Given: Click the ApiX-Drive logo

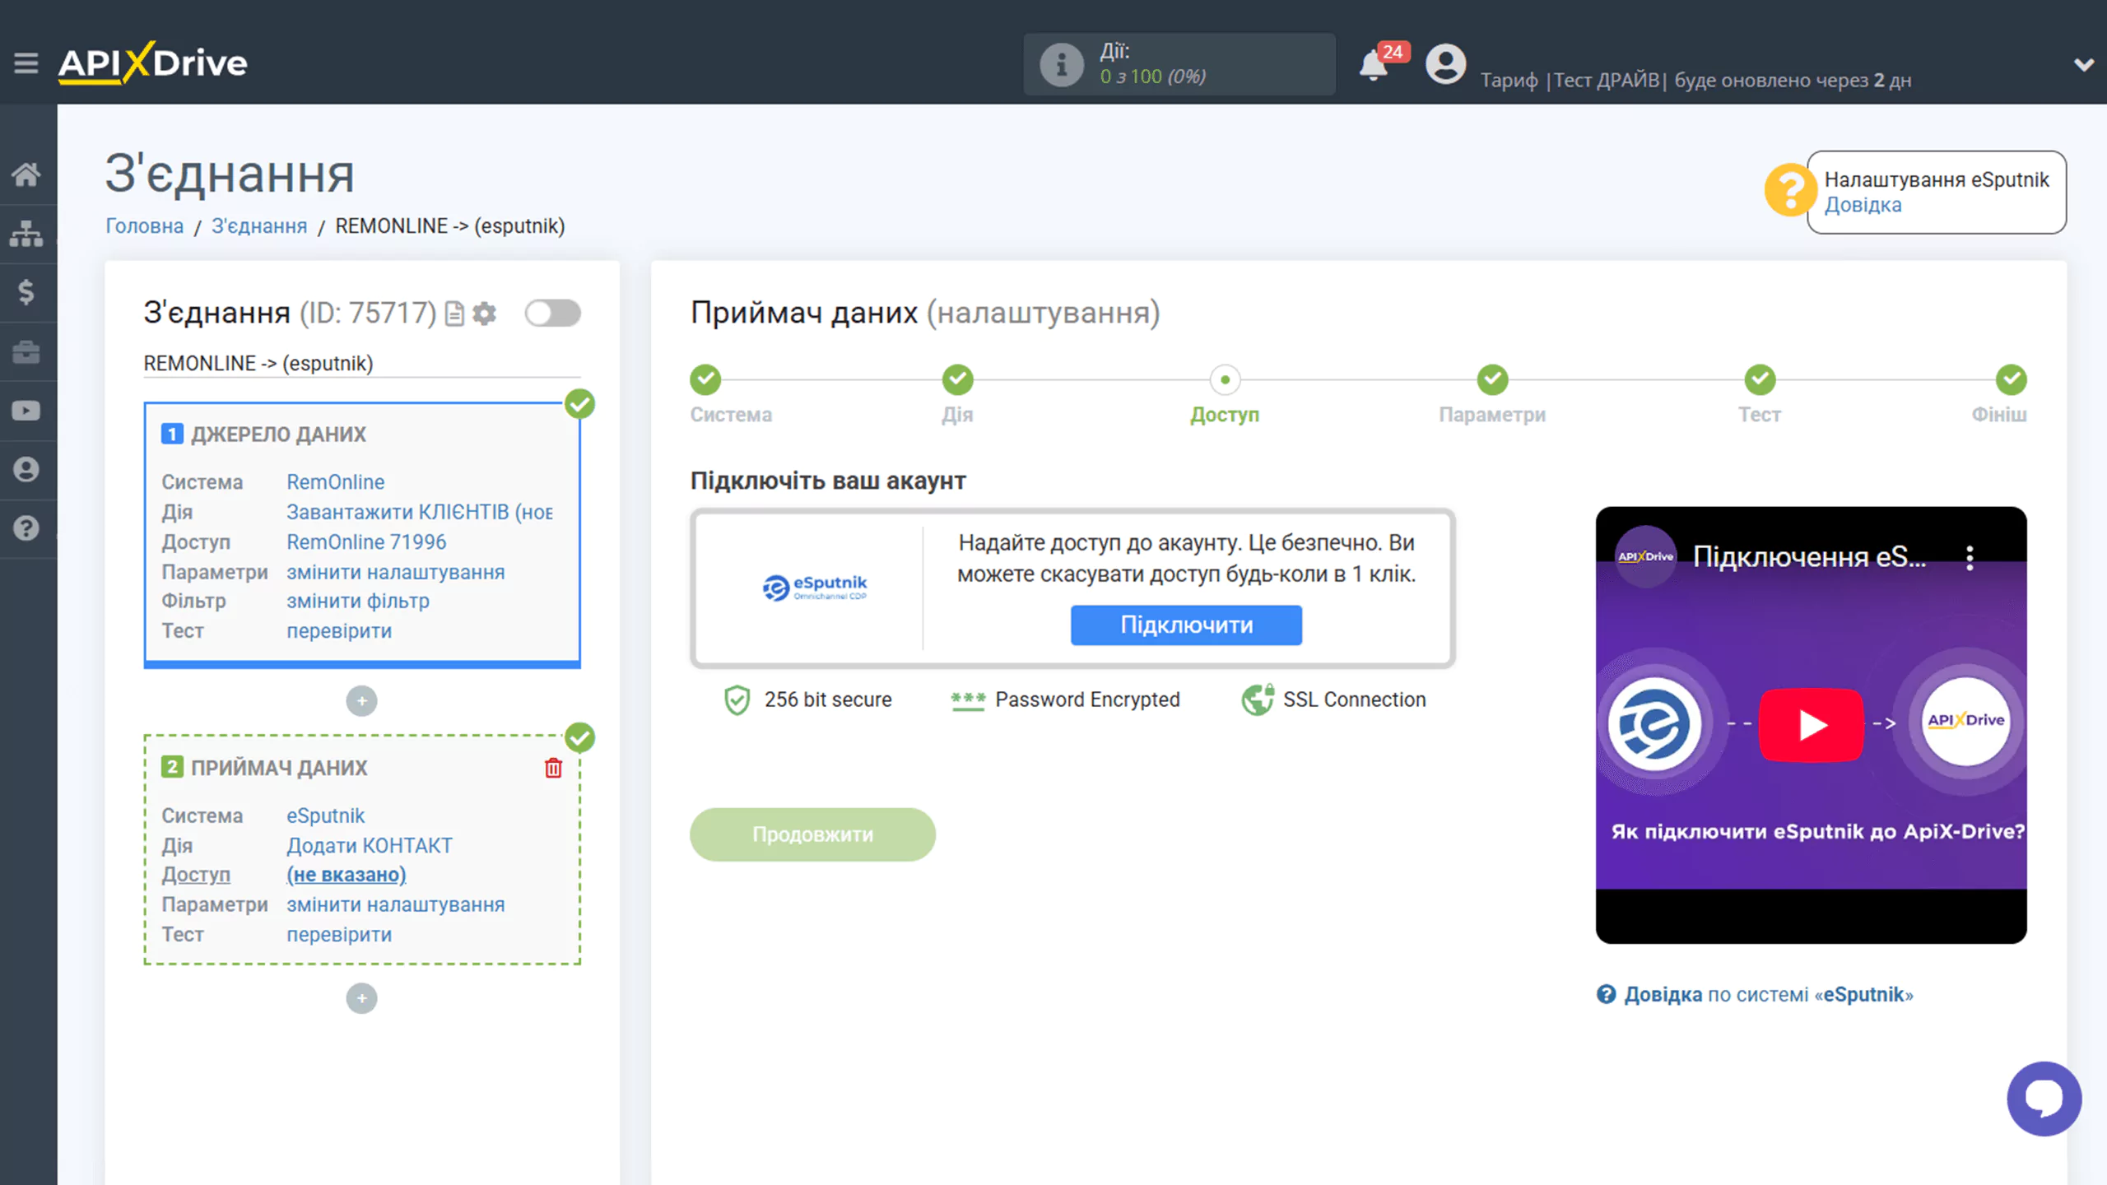Looking at the screenshot, I should pos(152,63).
